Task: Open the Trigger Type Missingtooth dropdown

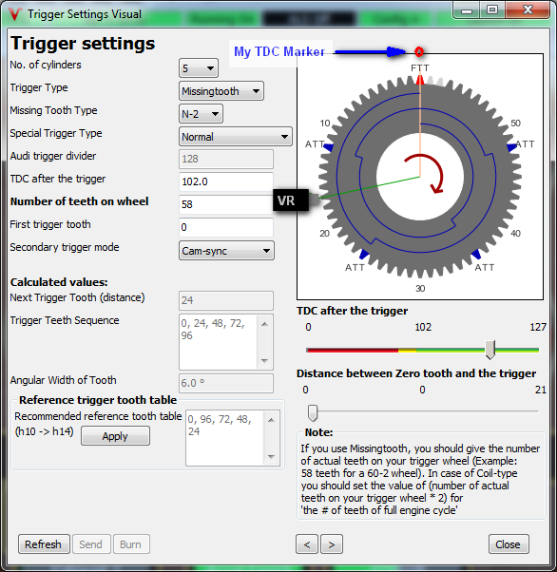Action: 221,91
